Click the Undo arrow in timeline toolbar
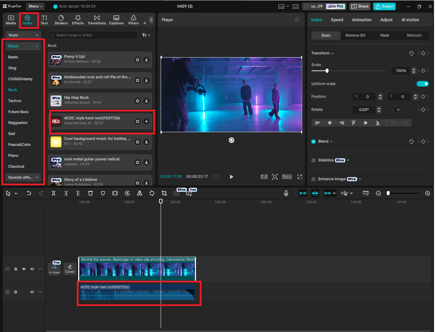The image size is (435, 332). (x=29, y=193)
